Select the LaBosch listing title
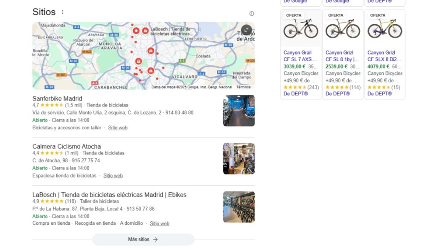 point(109,195)
